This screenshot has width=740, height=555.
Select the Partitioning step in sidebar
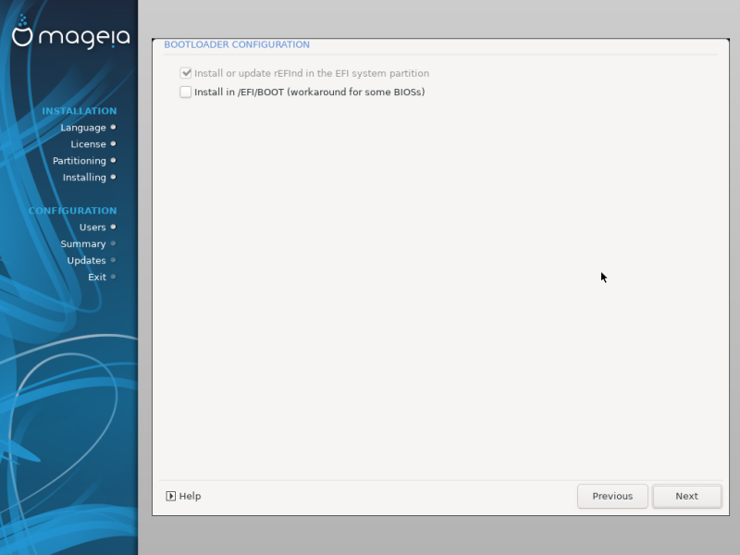coord(80,161)
